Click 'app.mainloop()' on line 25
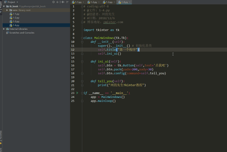The width and height of the screenshot is (227, 152). [103, 101]
